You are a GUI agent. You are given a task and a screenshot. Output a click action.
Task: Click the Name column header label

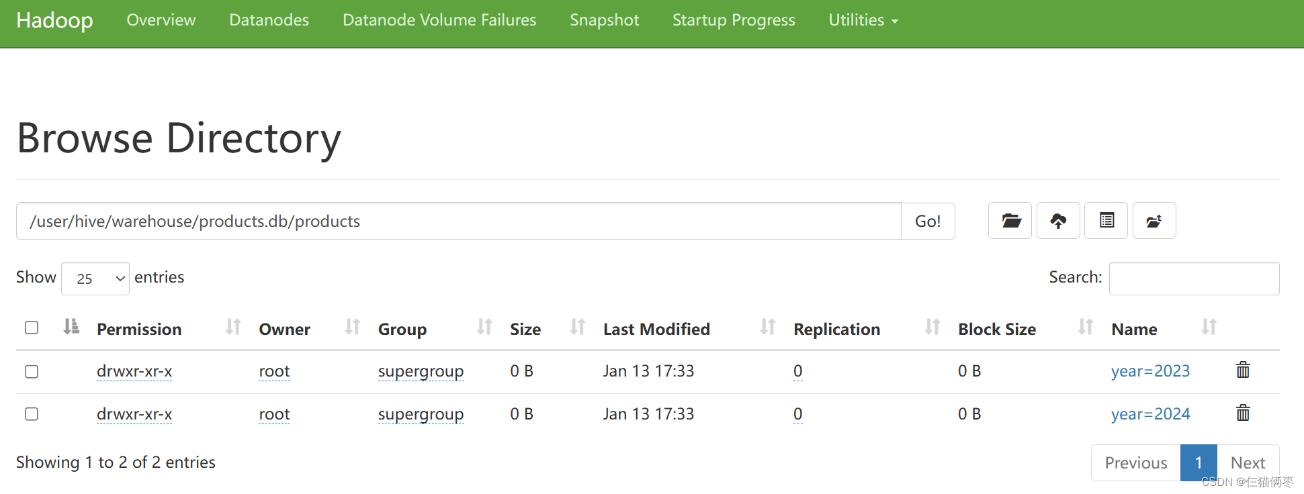pos(1134,329)
